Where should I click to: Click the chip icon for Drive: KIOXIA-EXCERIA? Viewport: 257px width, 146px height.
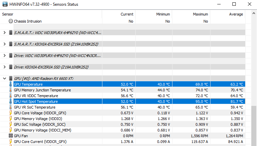[11, 67]
